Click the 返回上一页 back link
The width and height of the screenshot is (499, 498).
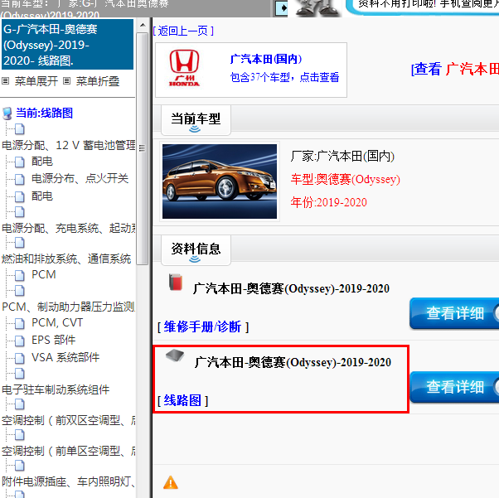pos(183,31)
